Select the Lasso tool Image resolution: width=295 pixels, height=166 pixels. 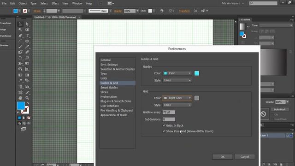click(27, 30)
